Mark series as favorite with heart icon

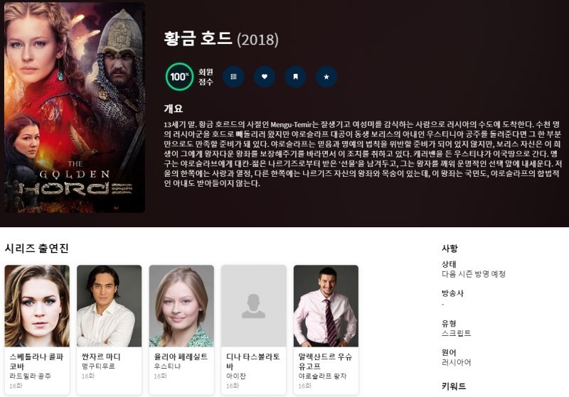coord(265,77)
